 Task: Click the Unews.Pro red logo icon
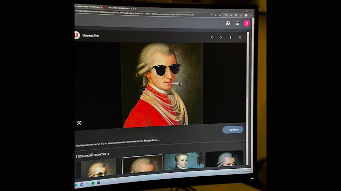tap(77, 35)
